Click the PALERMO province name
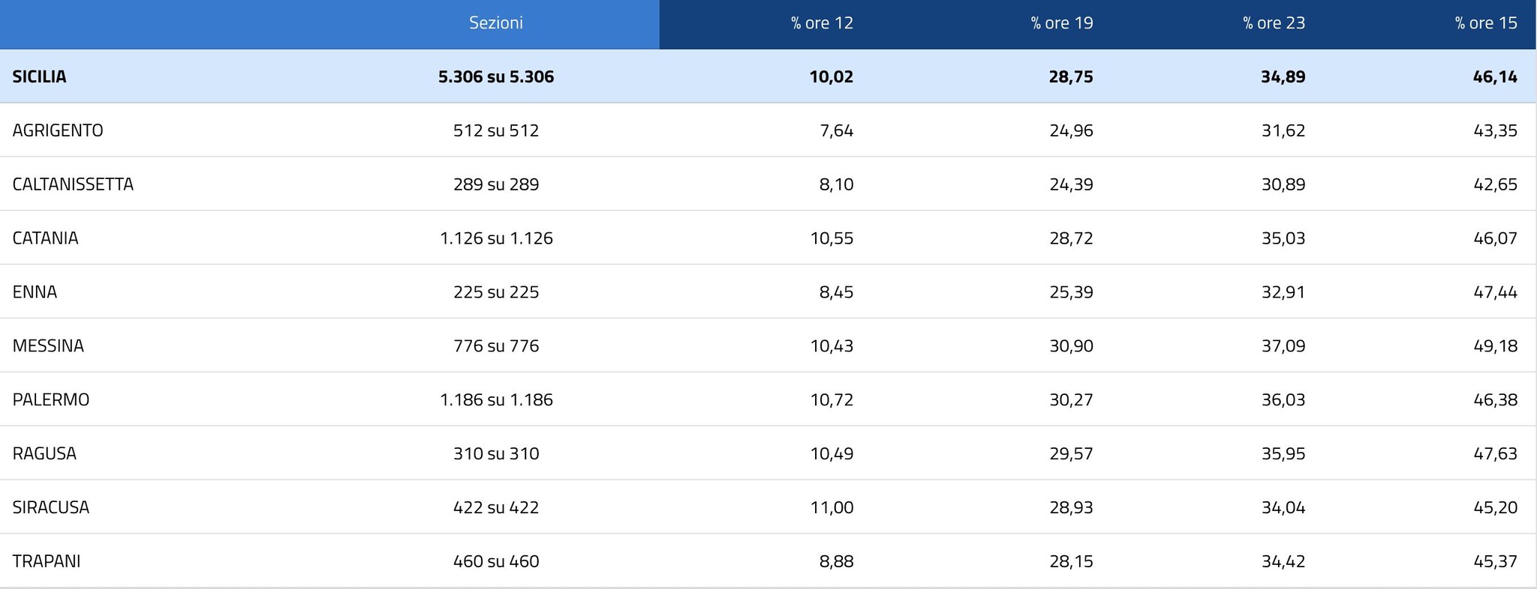This screenshot has width=1537, height=589. click(x=51, y=400)
